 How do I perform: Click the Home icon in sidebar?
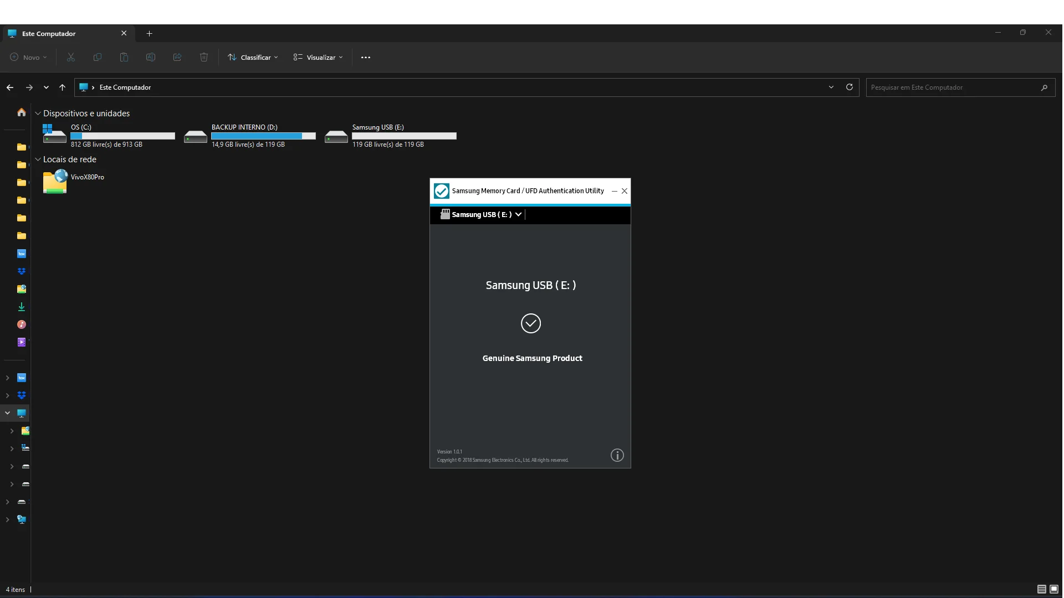21,112
